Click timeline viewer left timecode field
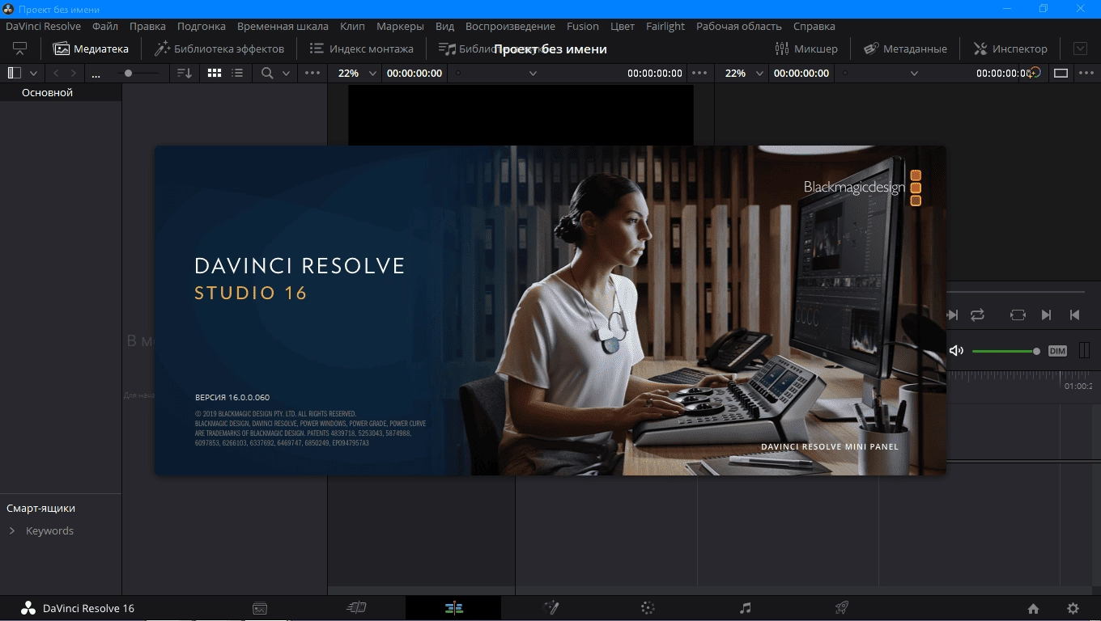The height and width of the screenshot is (621, 1101). click(x=801, y=73)
